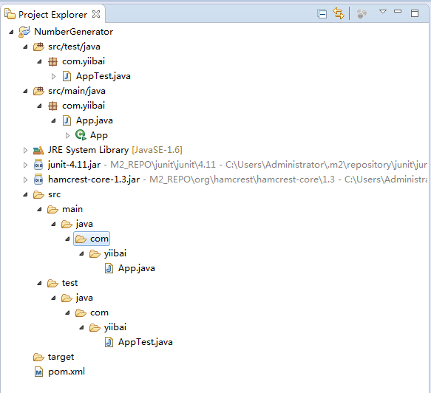Collapse the main folder under src
The height and width of the screenshot is (393, 431).
39,209
